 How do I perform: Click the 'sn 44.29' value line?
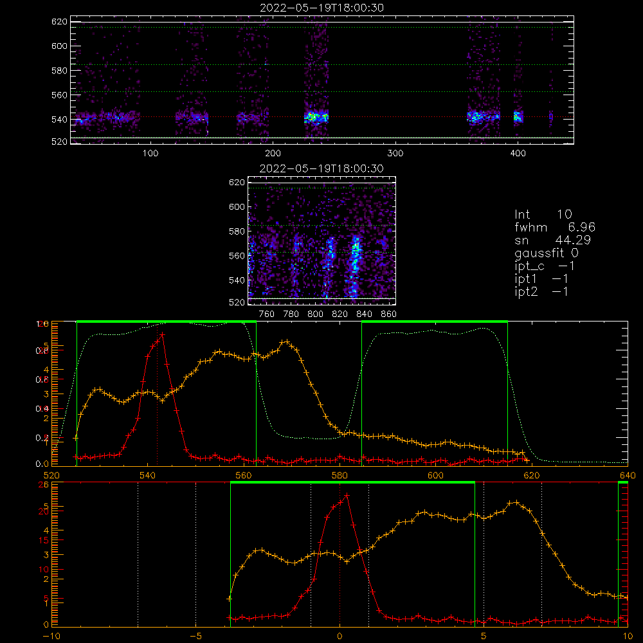tap(552, 240)
